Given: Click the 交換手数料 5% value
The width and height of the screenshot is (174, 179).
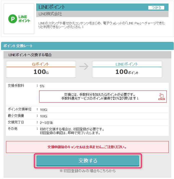Looking at the screenshot, I should tap(42, 86).
